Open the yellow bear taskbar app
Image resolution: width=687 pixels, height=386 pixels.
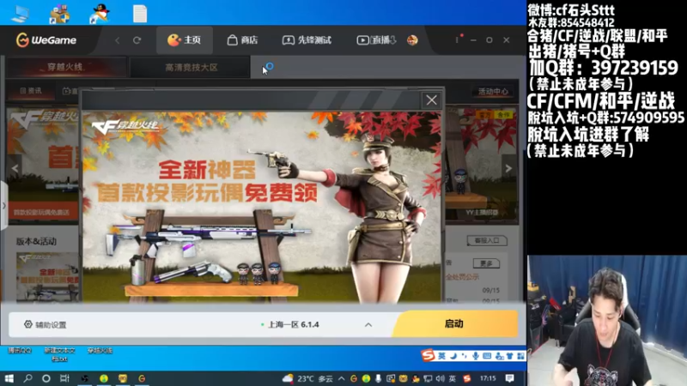pos(123,378)
